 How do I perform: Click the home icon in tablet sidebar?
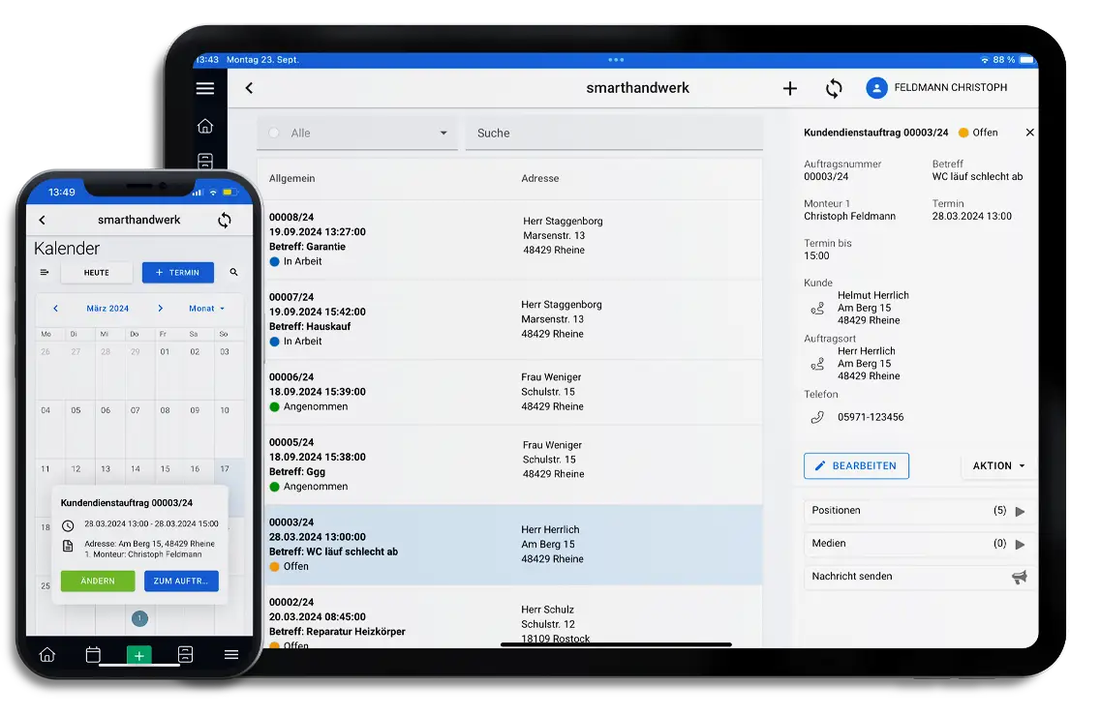tap(204, 126)
